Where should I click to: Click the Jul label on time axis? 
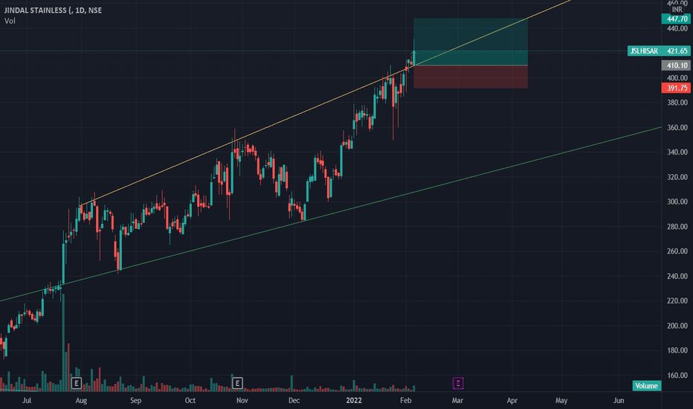click(x=27, y=401)
